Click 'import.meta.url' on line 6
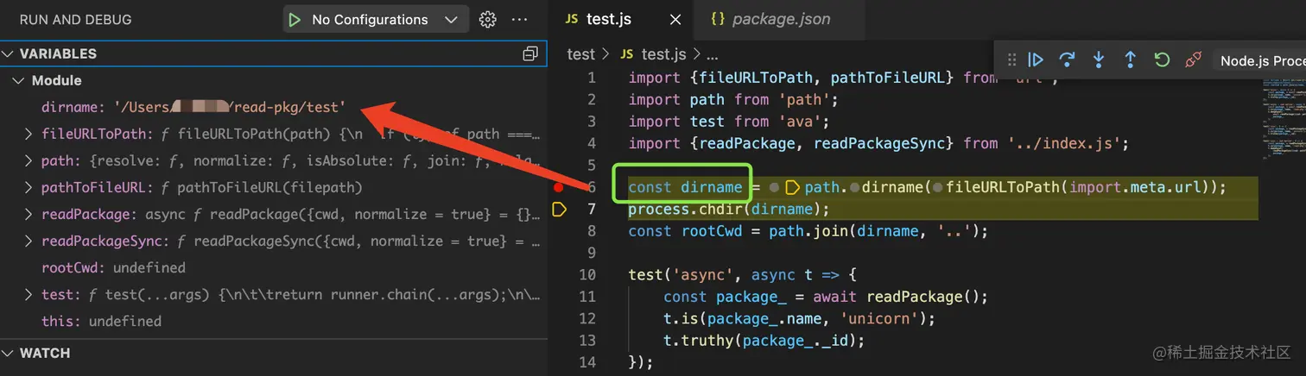 point(1135,187)
